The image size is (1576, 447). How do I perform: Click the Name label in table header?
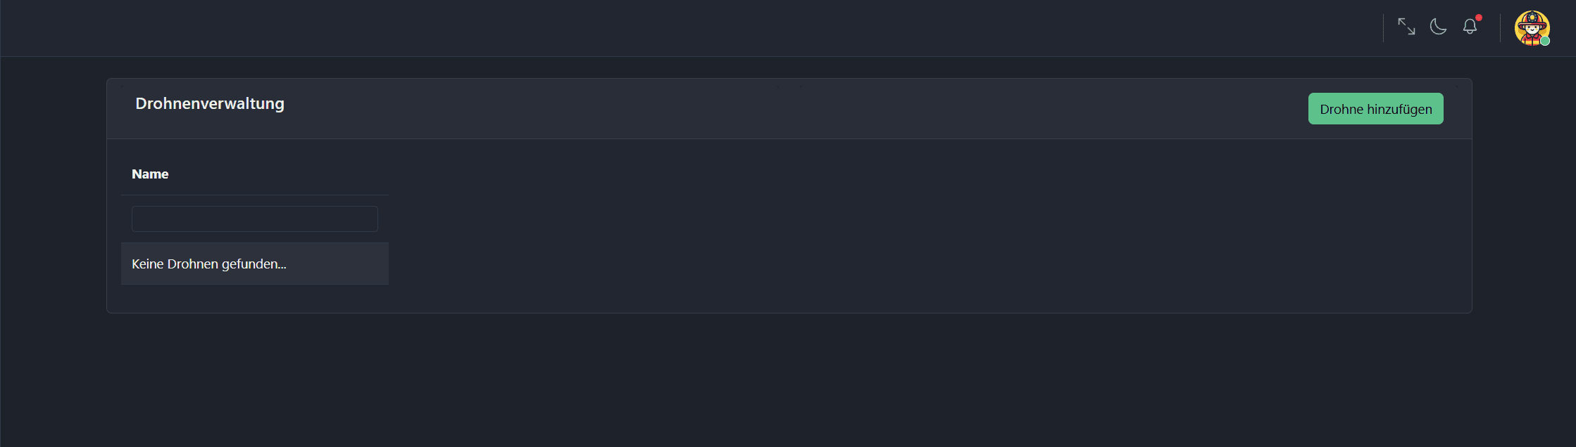click(150, 174)
